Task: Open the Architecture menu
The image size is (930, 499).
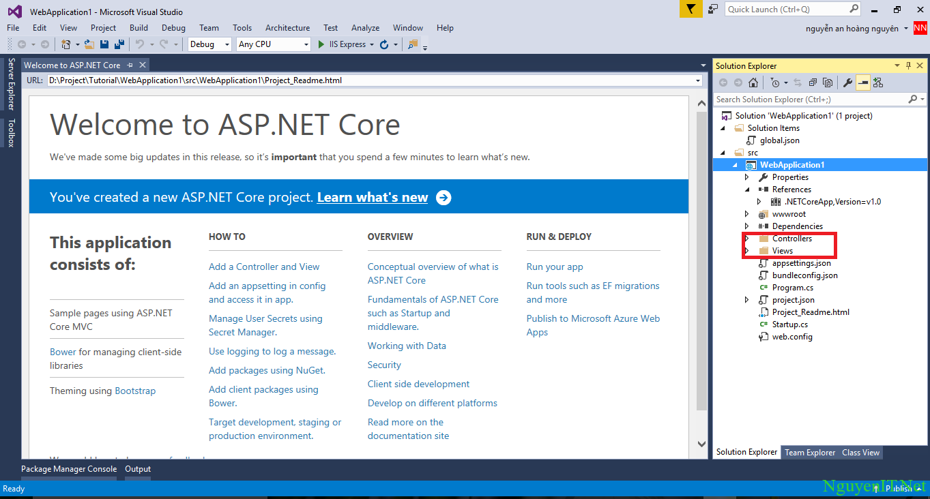Action: coord(287,28)
